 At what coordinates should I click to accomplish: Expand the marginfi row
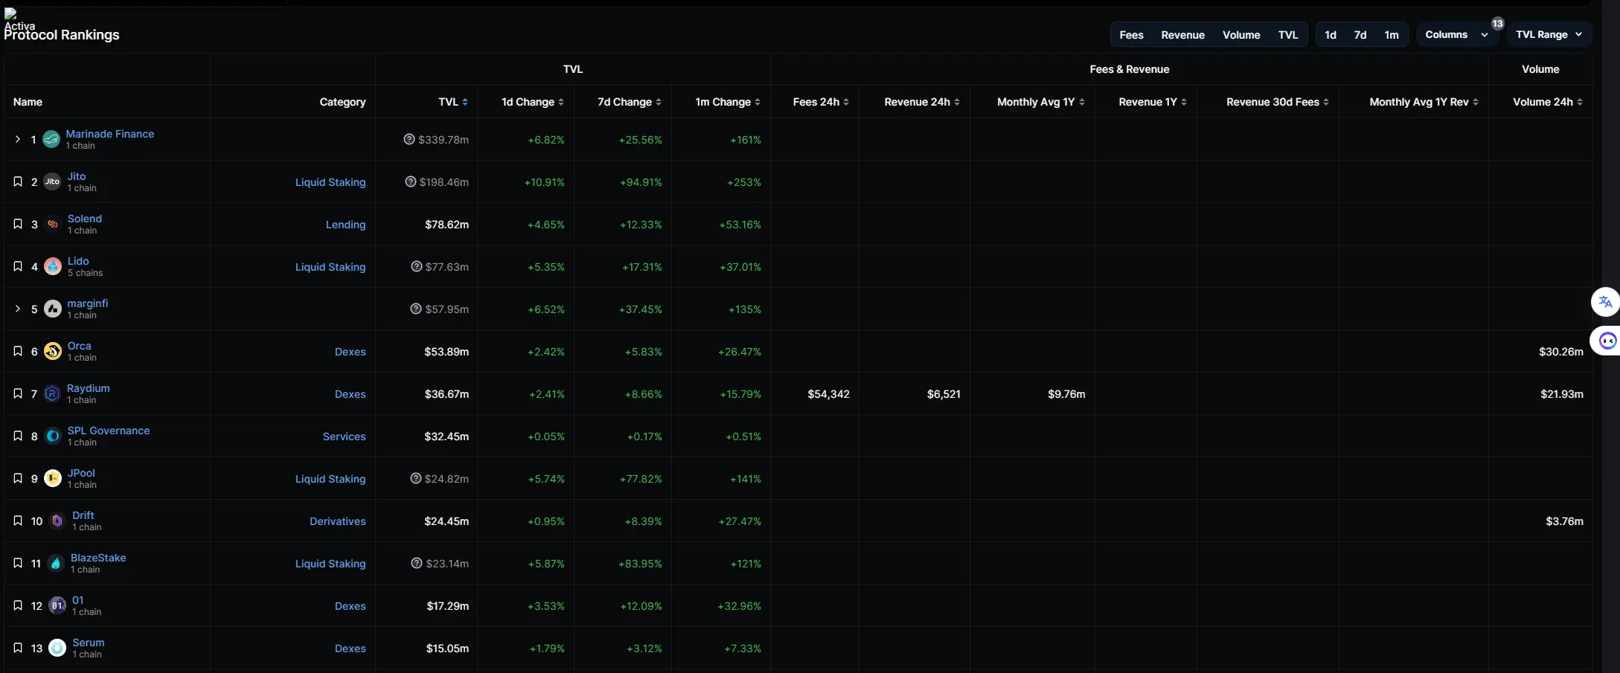[x=18, y=309]
